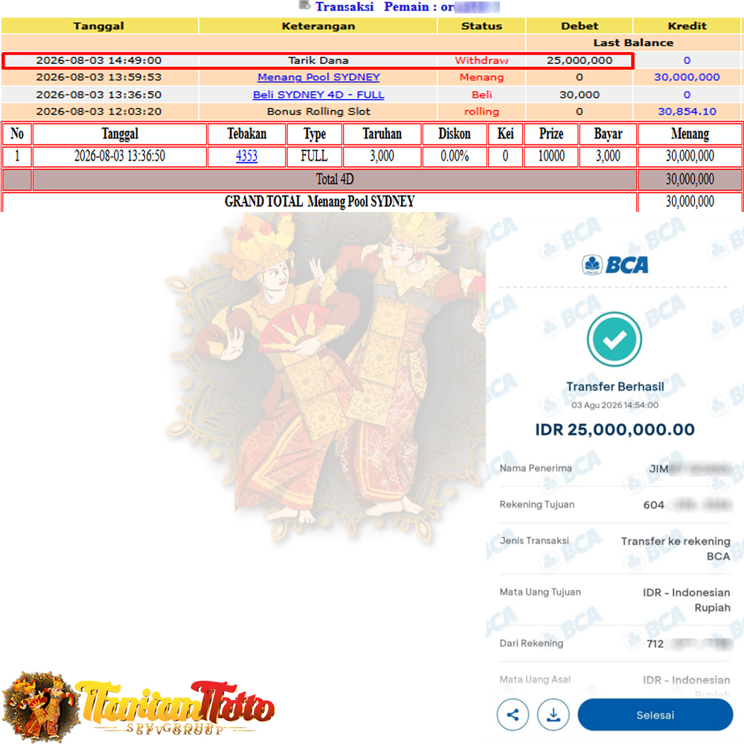Click the Bayar column header
This screenshot has height=744, width=744.
(x=608, y=134)
